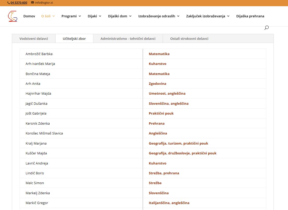Click the info@sgtsr.si email address
Image resolution: width=288 pixels, height=210 pixels.
44,3
